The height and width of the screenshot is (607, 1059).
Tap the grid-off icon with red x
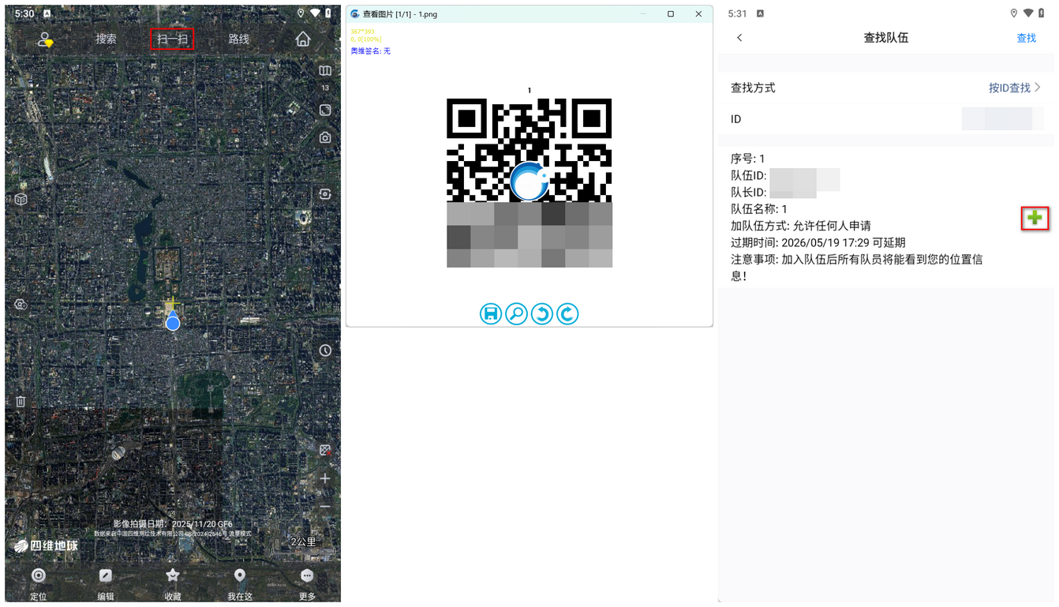tap(325, 450)
